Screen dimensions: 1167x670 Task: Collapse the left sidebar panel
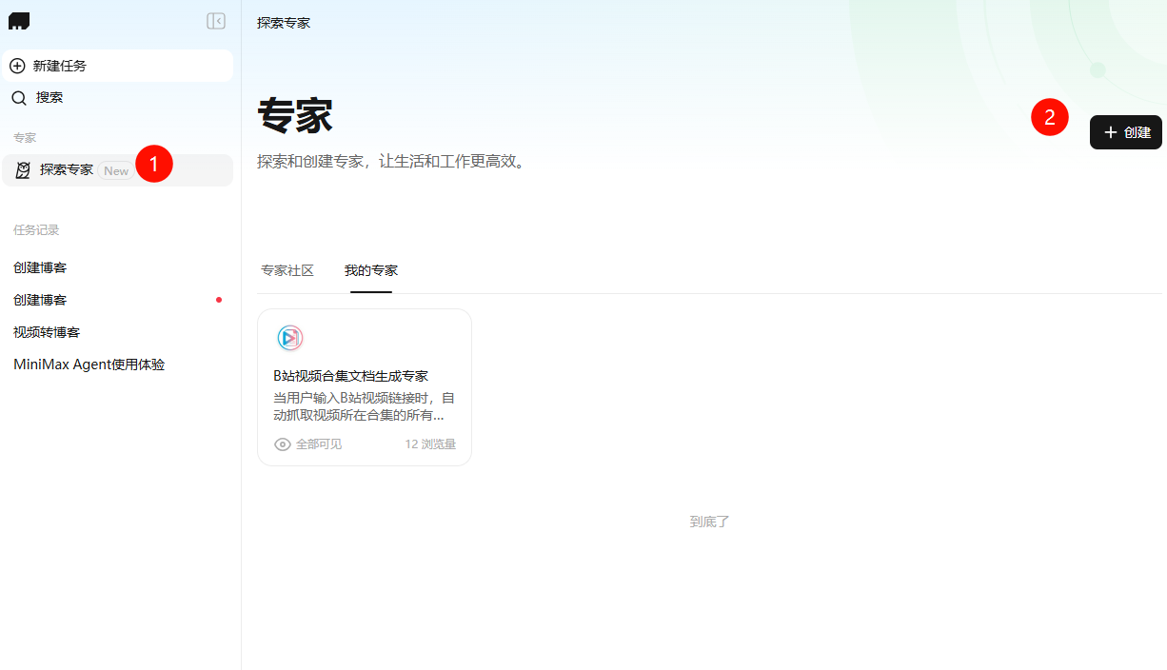(216, 21)
